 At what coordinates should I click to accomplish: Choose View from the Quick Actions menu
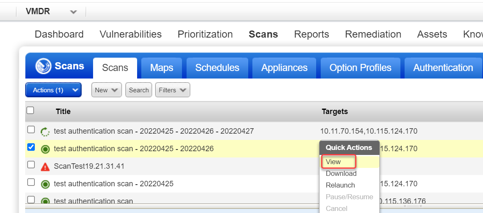tap(333, 162)
